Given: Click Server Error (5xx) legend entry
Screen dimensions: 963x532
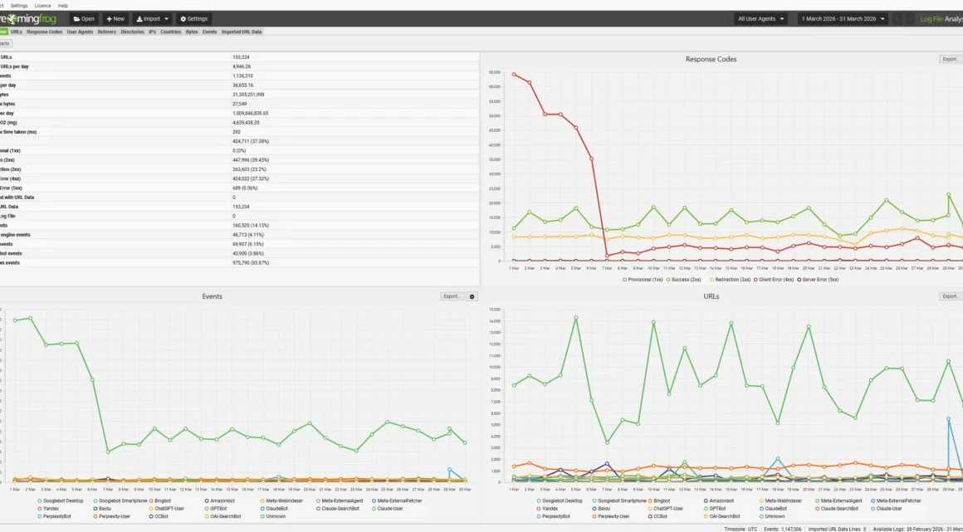Looking at the screenshot, I should tap(818, 280).
